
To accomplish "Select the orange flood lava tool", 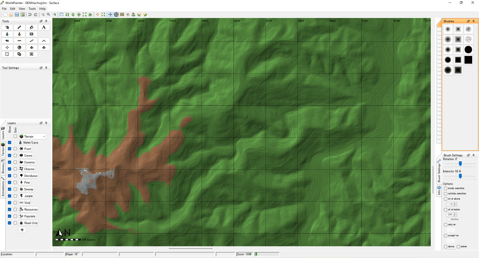I will (19, 34).
